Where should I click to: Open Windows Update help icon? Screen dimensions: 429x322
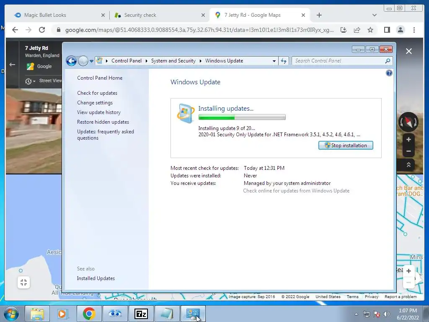click(x=389, y=73)
